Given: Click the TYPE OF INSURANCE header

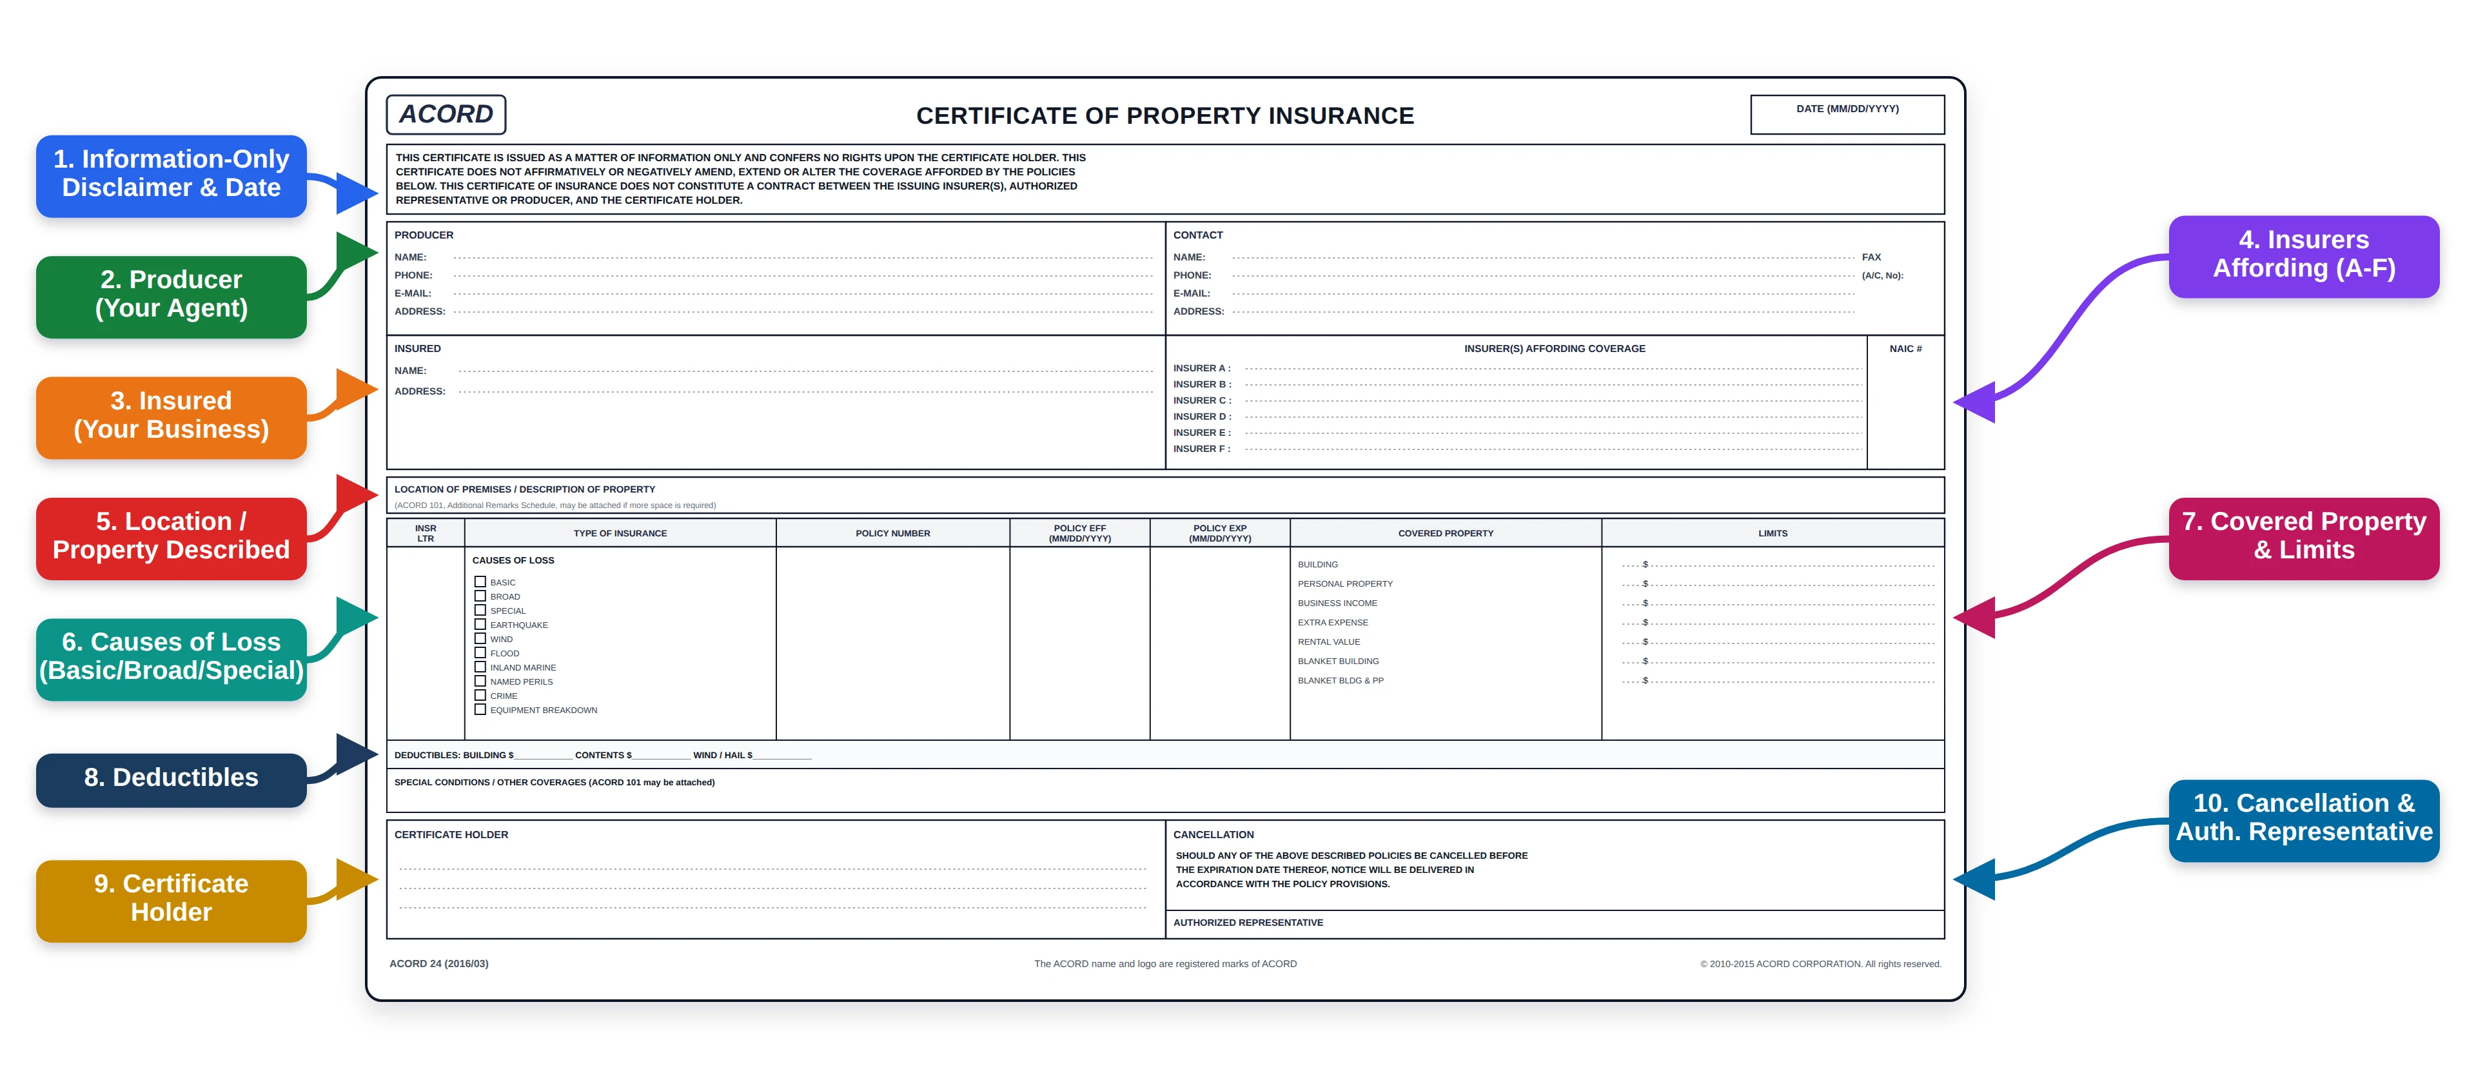Looking at the screenshot, I should 620,533.
